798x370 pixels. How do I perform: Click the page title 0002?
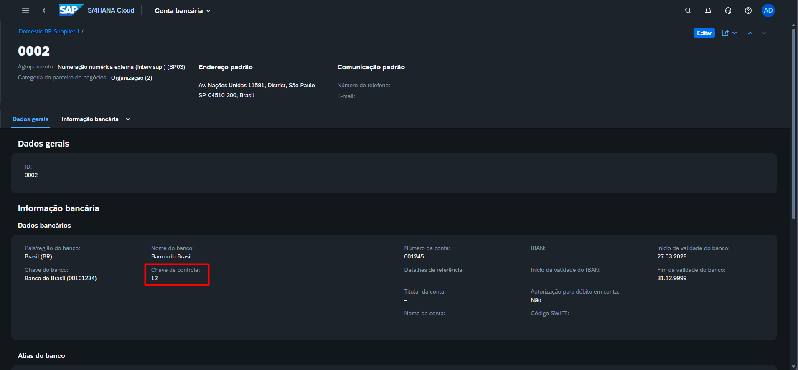pos(34,51)
